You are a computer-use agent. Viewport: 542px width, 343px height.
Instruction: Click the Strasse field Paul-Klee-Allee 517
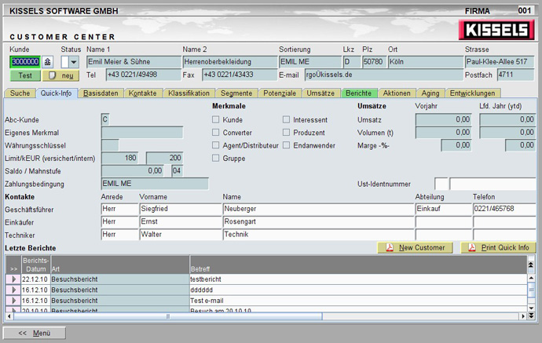pyautogui.click(x=500, y=62)
